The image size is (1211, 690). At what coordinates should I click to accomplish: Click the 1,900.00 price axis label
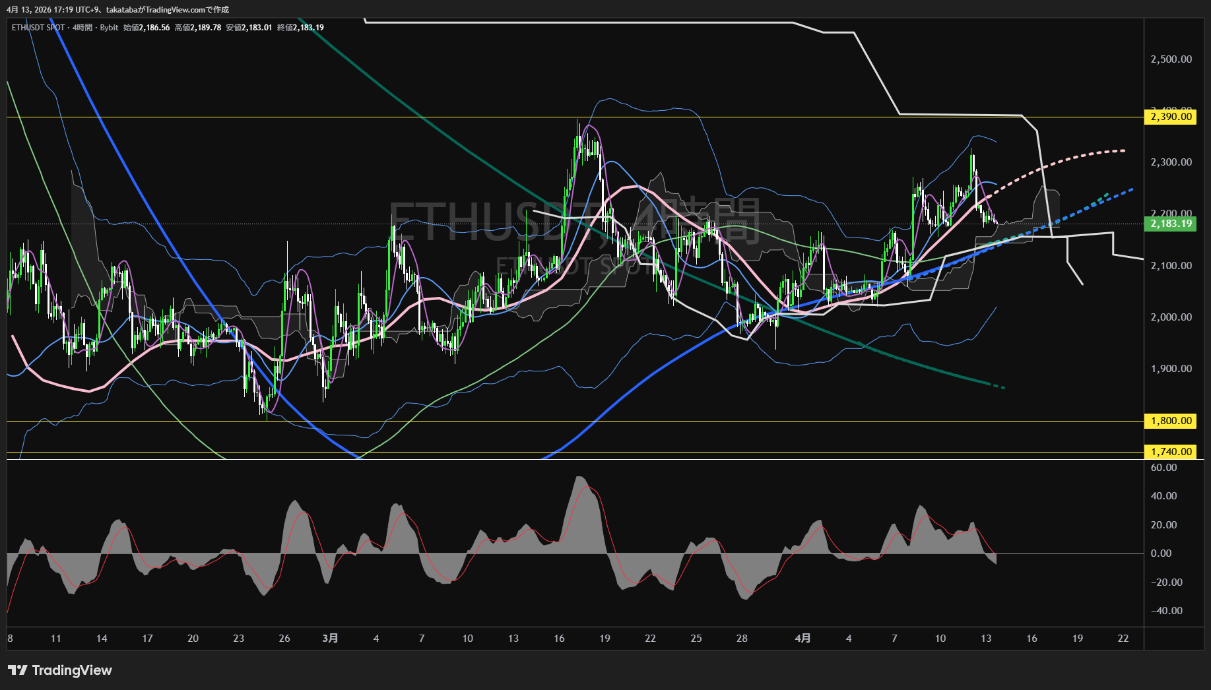click(1171, 369)
